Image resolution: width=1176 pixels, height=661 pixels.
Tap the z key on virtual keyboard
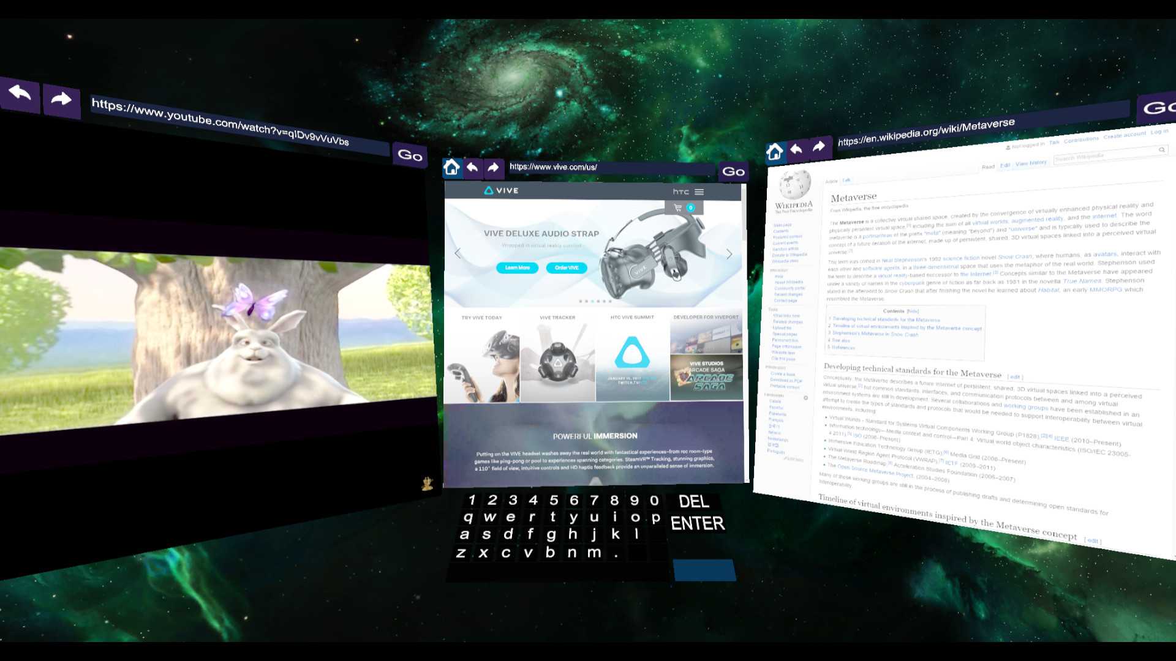[461, 553]
